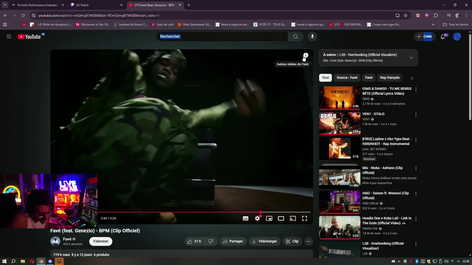This screenshot has width=472, height=265.
Task: Select the Source : Favé chip
Action: [x=347, y=78]
